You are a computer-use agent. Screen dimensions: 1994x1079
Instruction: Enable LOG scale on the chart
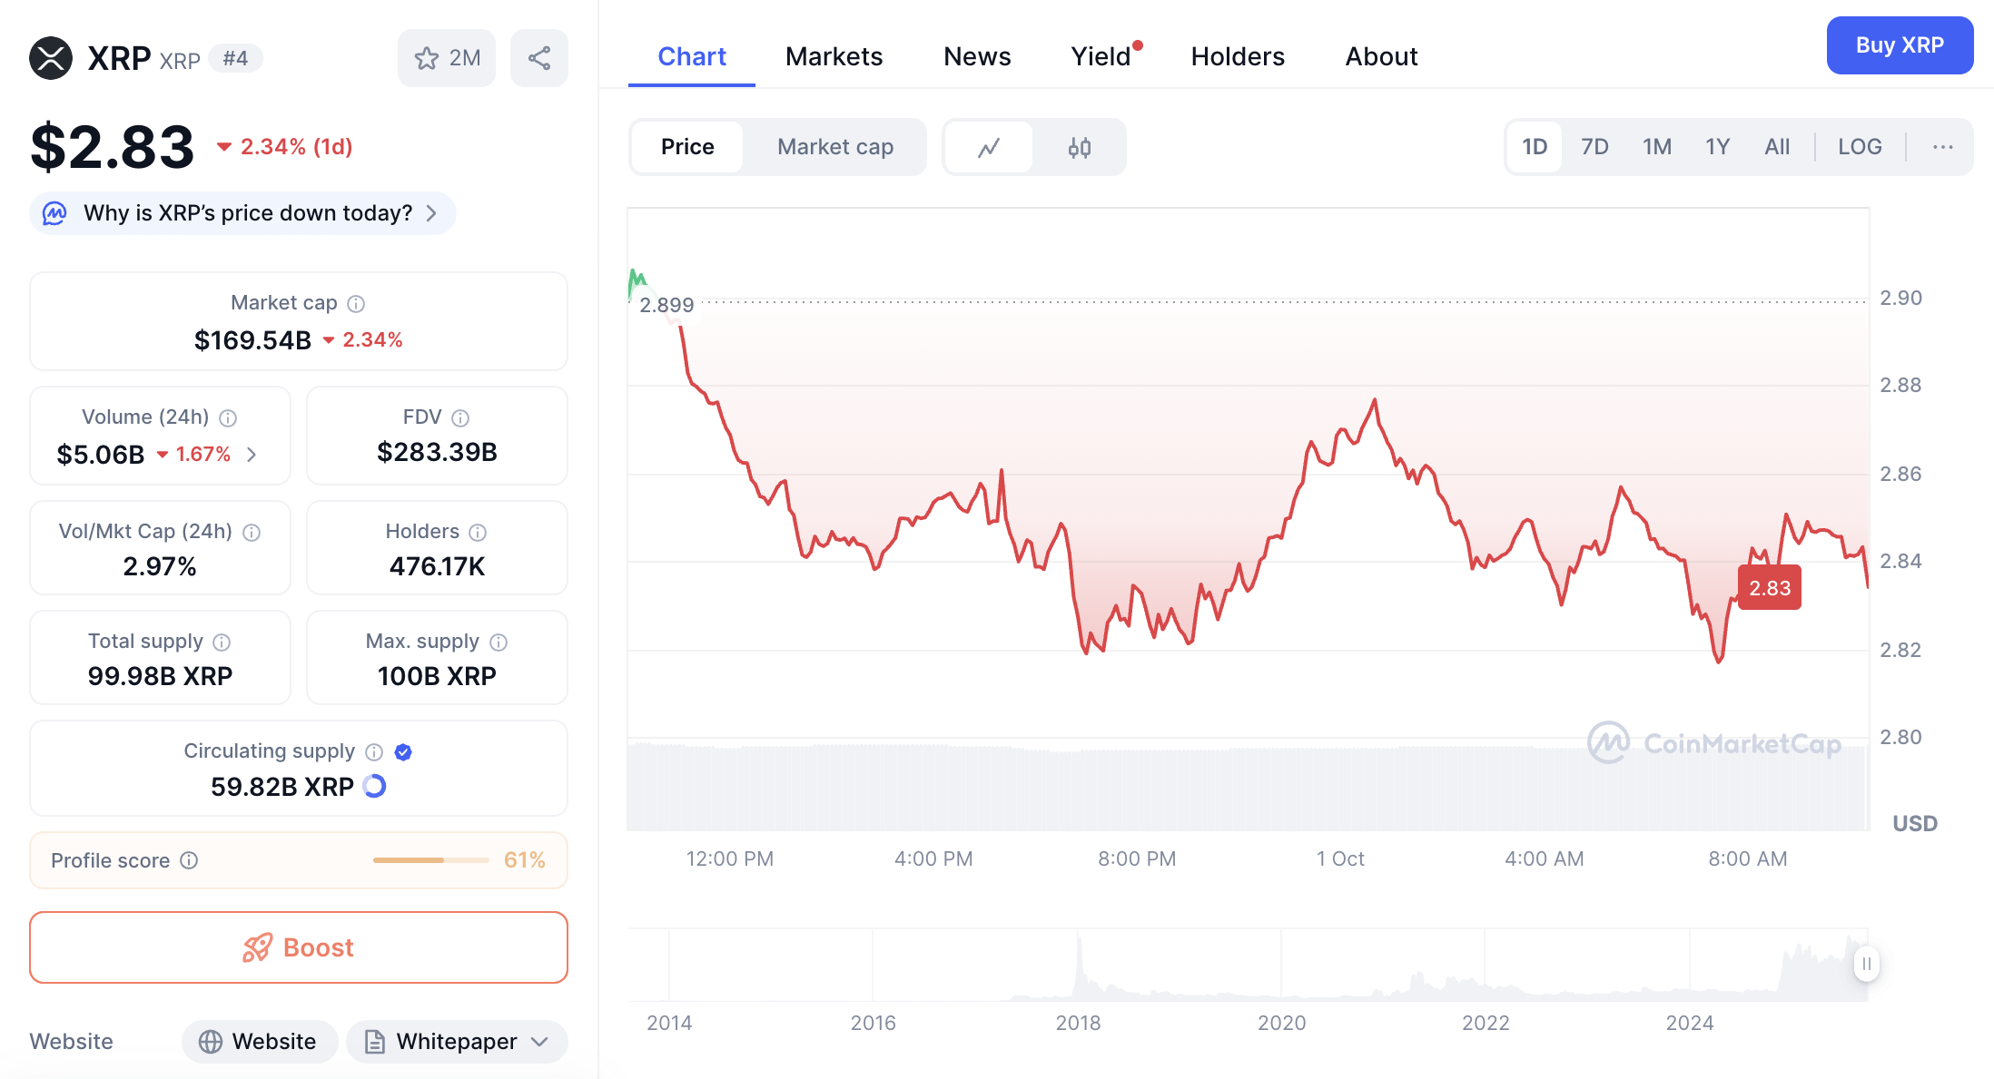tap(1859, 147)
